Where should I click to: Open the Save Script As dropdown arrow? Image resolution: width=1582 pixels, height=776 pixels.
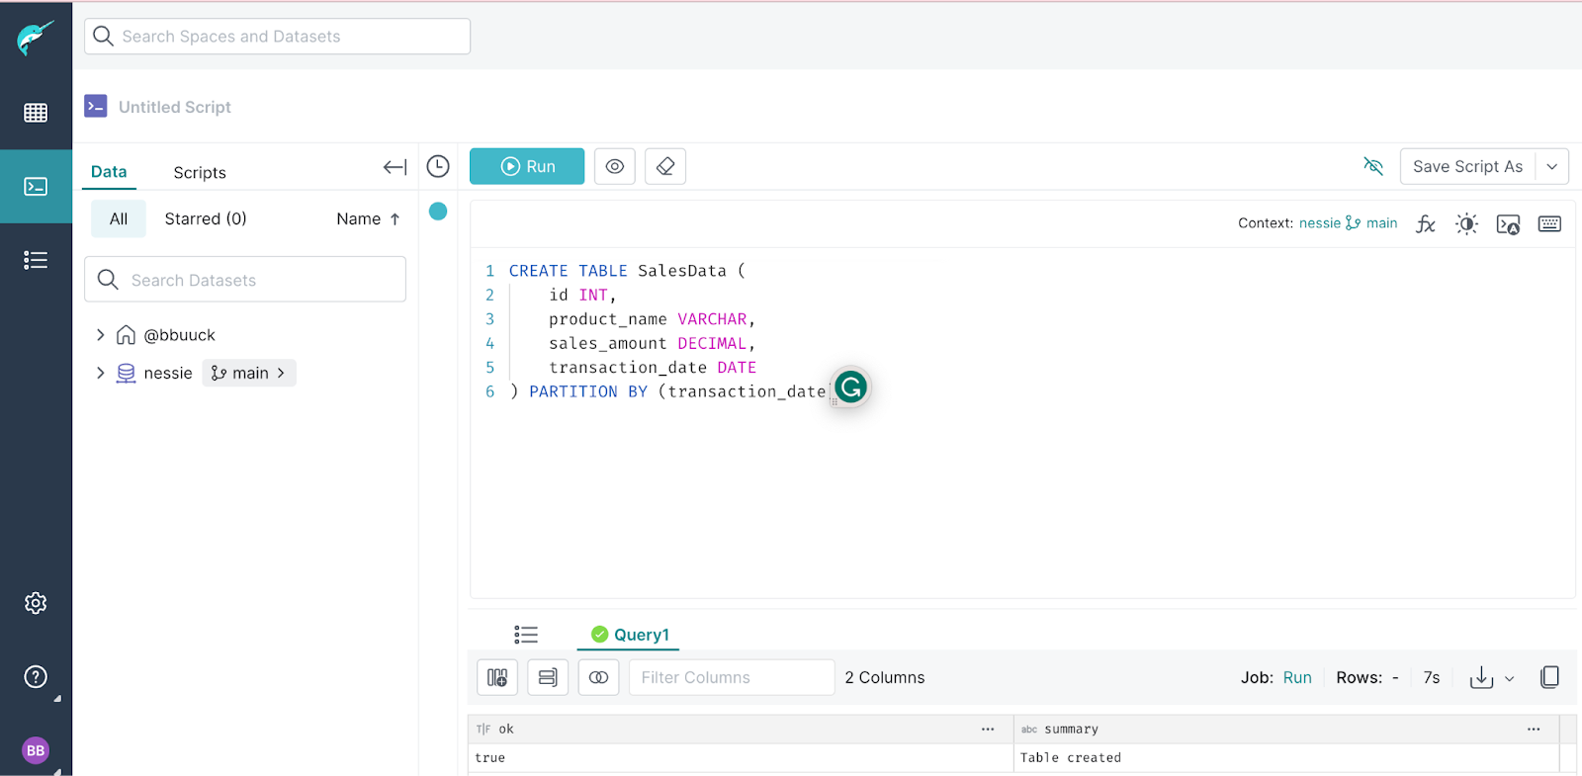click(x=1552, y=167)
